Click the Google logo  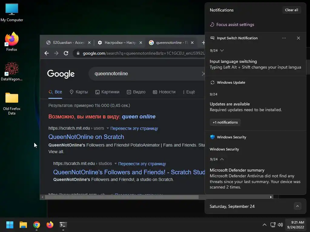[x=61, y=74]
